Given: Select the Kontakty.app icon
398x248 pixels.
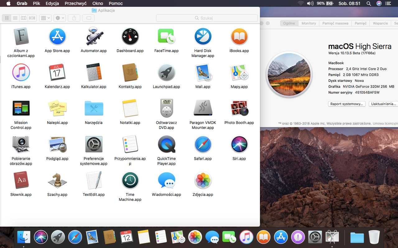Looking at the screenshot, I should point(130,72).
